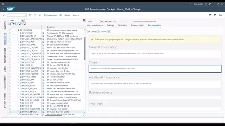The width and height of the screenshot is (225, 126).
Task: Expand the BP_CRED_BANK node
Action: pyautogui.click(x=18, y=45)
